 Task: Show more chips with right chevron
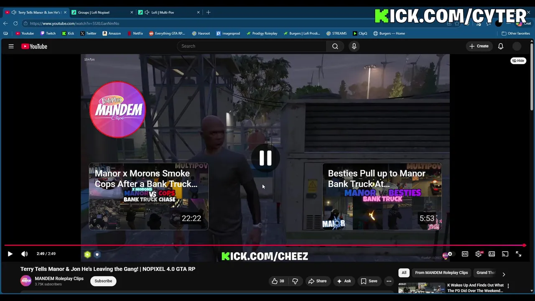pos(504,274)
